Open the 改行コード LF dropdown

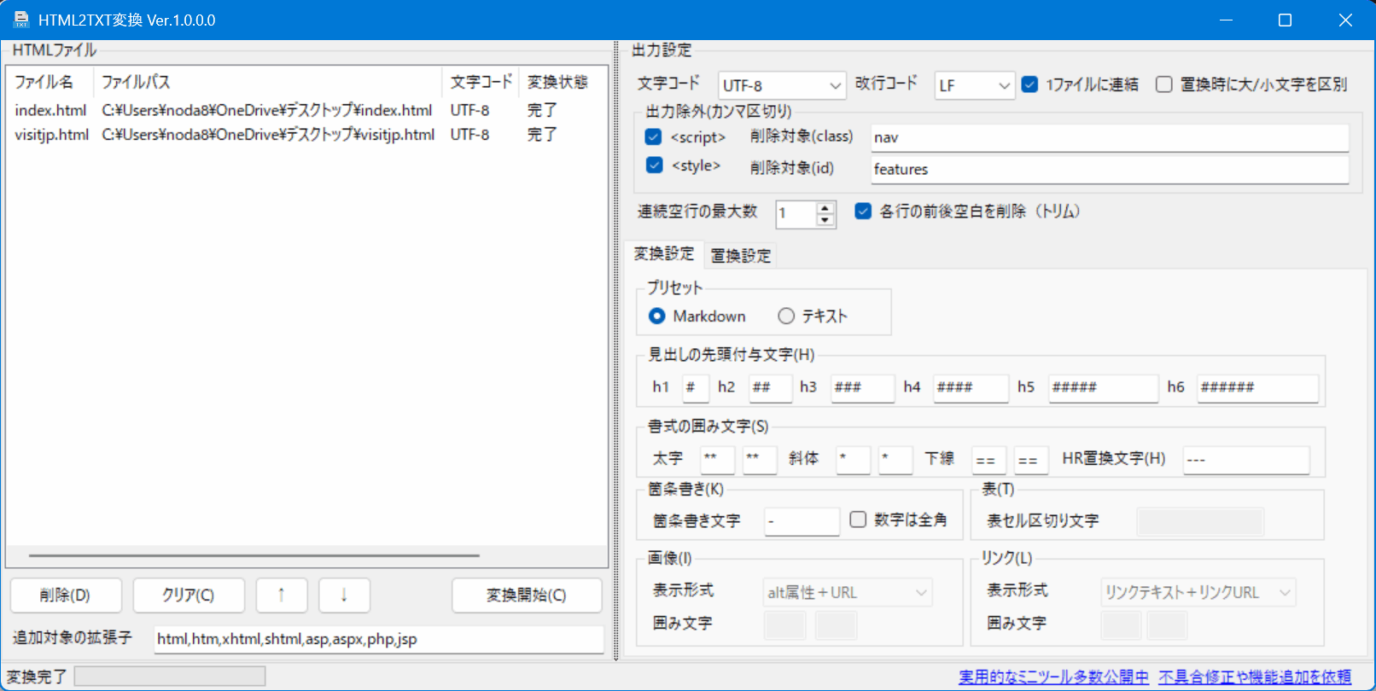[x=975, y=85]
